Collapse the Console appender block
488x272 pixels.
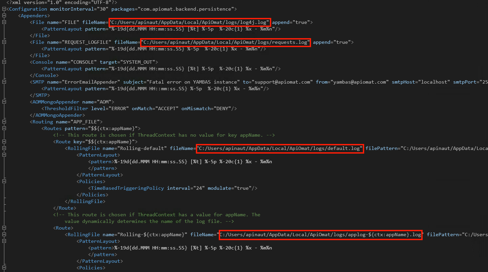tap(4, 62)
